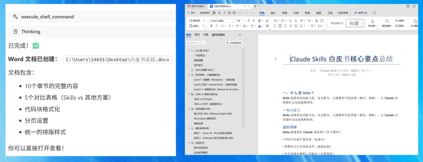
Task: Click the search magnifier in the ribbon bar
Action: (374, 13)
